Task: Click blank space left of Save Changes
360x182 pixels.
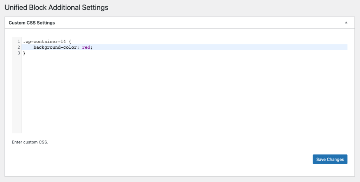Action: [x=161, y=159]
